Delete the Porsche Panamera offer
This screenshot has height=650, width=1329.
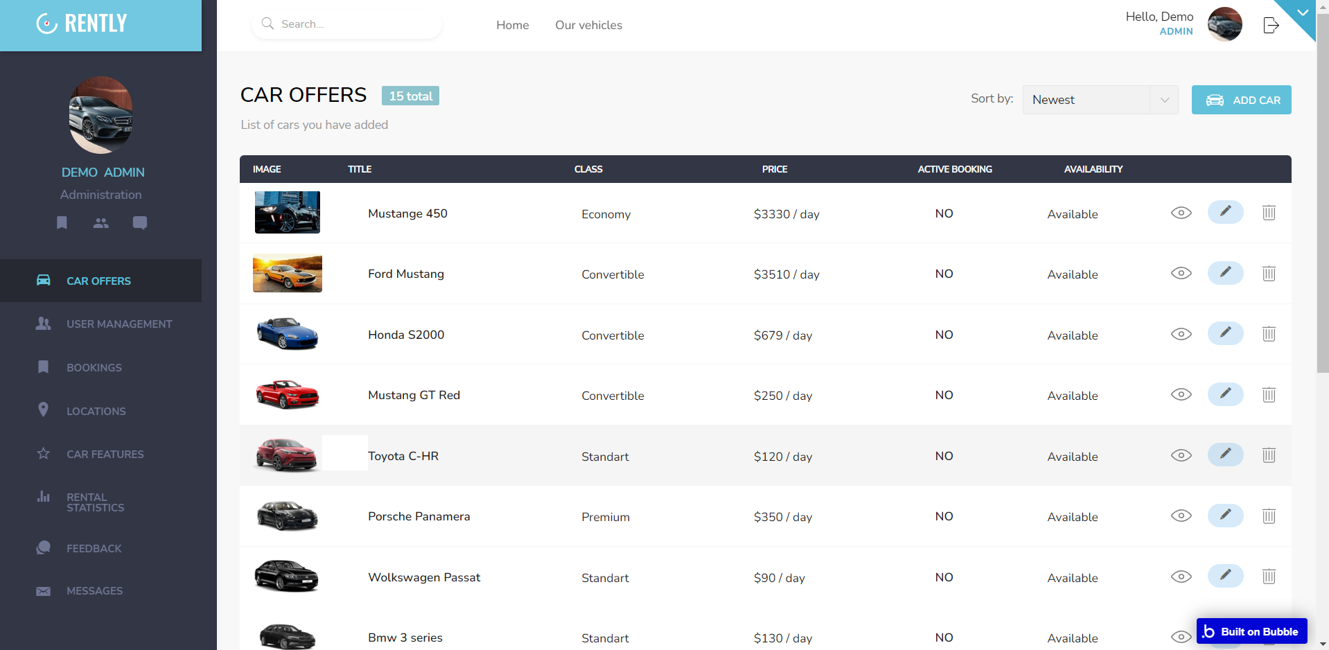click(x=1269, y=516)
